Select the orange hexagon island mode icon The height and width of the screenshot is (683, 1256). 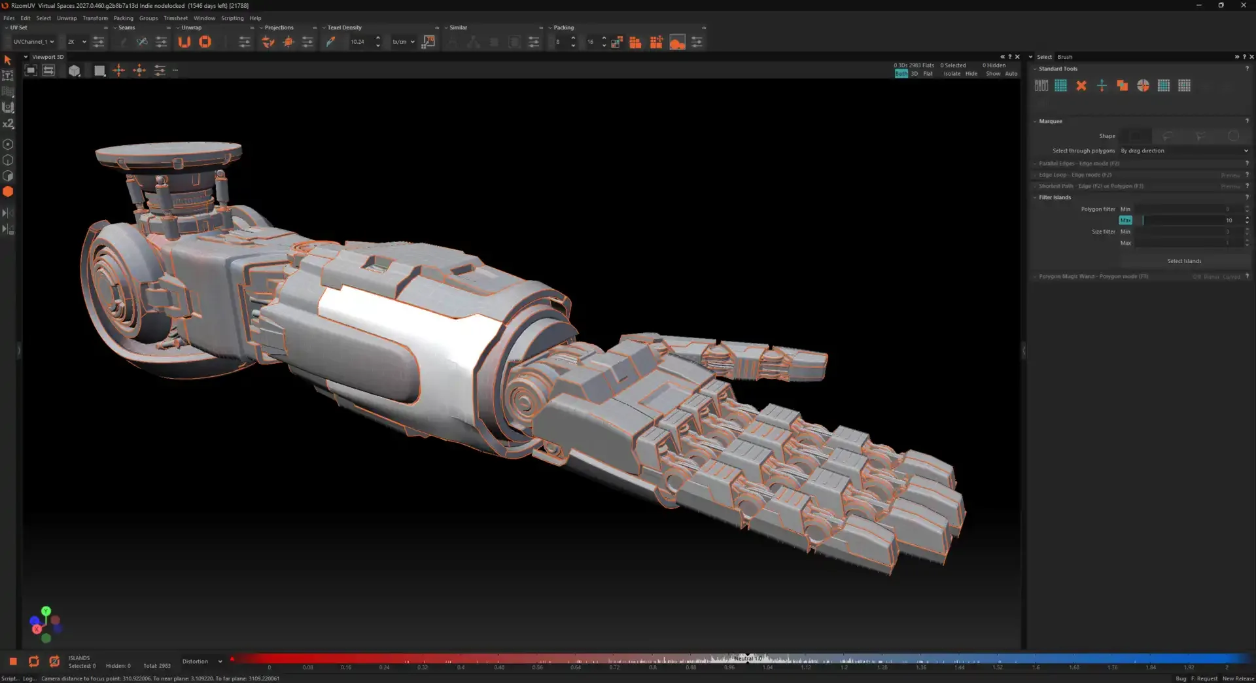coord(8,192)
